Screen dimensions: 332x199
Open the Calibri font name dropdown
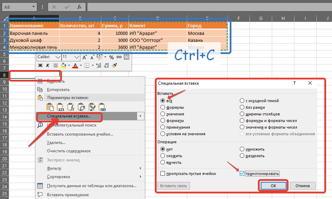58,57
